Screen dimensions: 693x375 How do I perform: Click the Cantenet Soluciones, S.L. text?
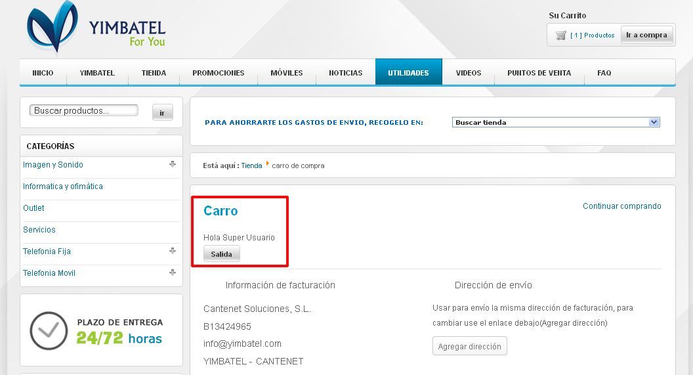pos(257,309)
